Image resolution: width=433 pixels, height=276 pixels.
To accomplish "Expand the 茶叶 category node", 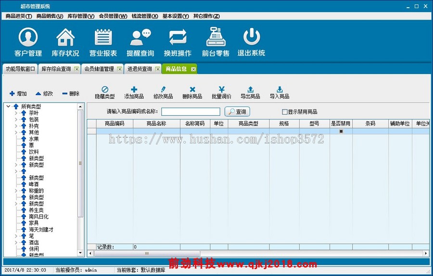I will point(16,113).
